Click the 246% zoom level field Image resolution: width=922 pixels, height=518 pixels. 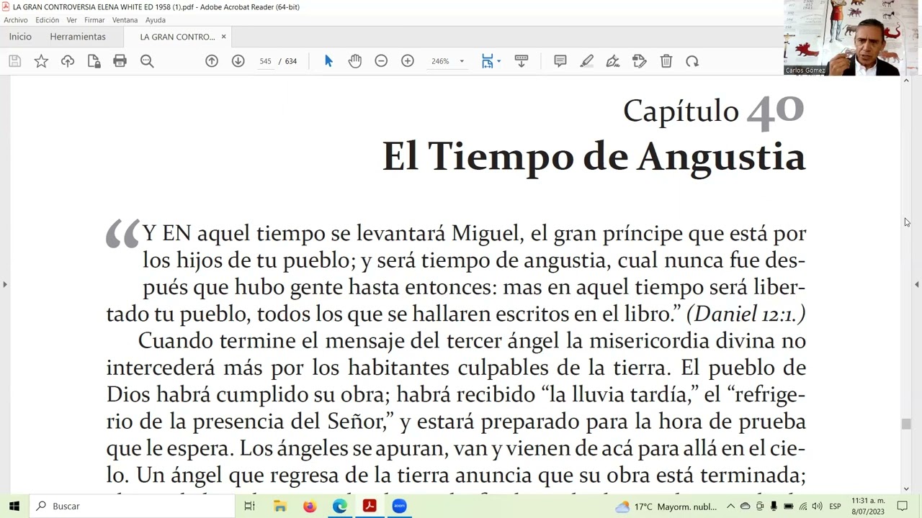point(440,61)
